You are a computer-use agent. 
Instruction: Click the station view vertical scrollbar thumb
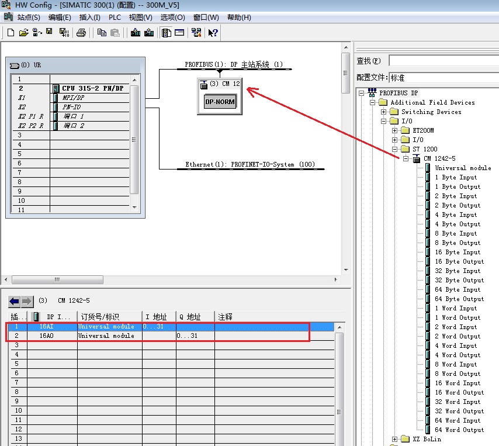(x=345, y=73)
